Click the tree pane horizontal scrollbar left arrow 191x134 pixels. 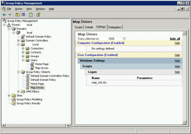(x=3, y=125)
